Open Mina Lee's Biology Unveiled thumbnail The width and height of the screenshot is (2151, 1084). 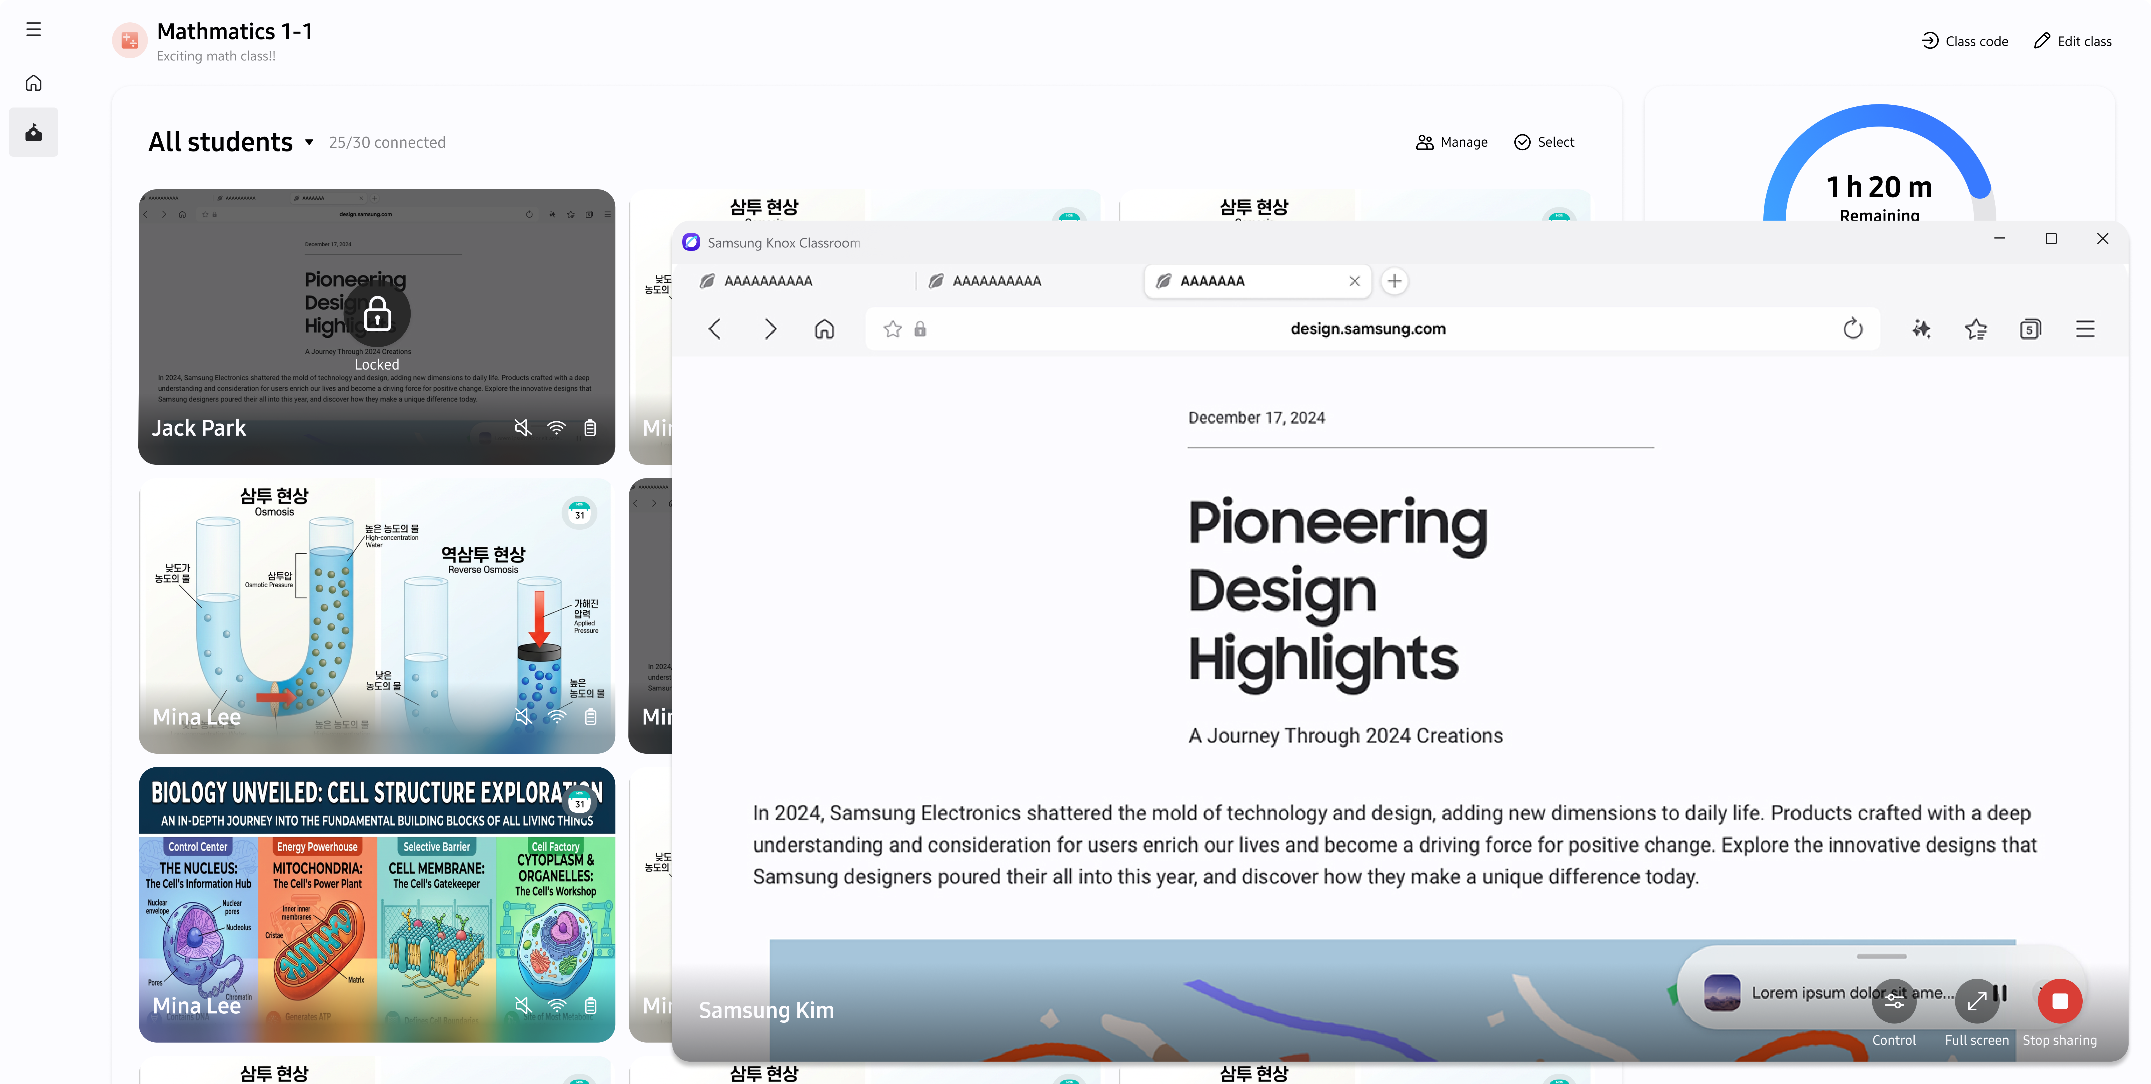click(x=377, y=905)
